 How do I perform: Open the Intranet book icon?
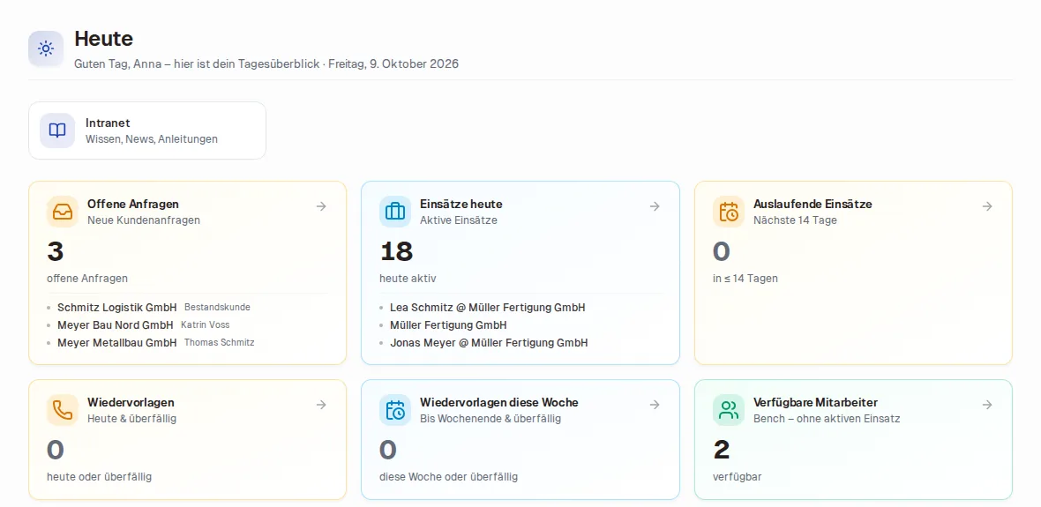57,130
